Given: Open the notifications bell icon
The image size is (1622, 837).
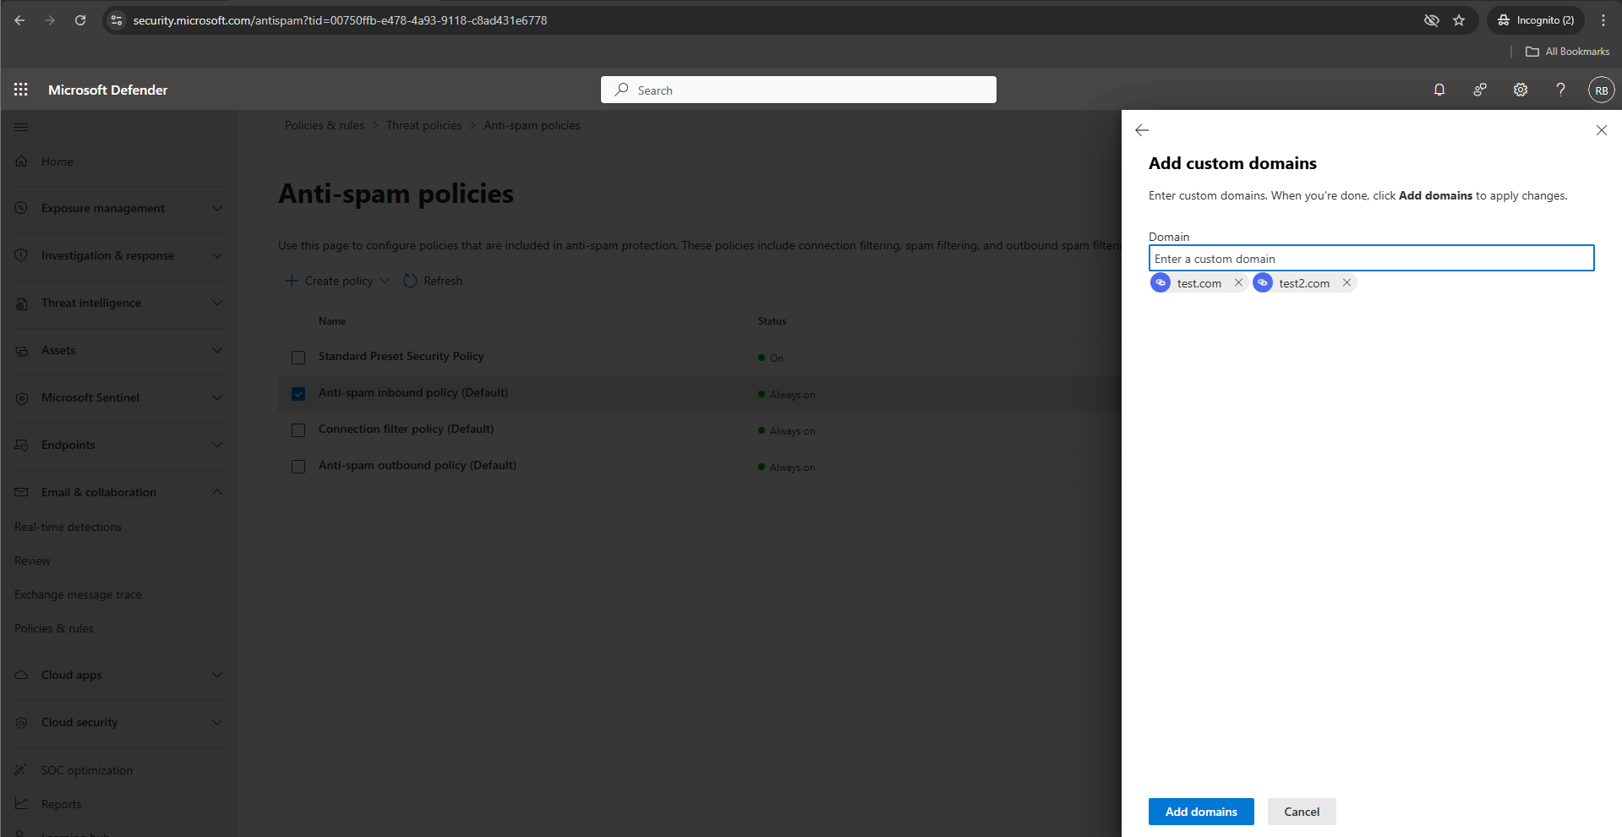Looking at the screenshot, I should pos(1439,90).
